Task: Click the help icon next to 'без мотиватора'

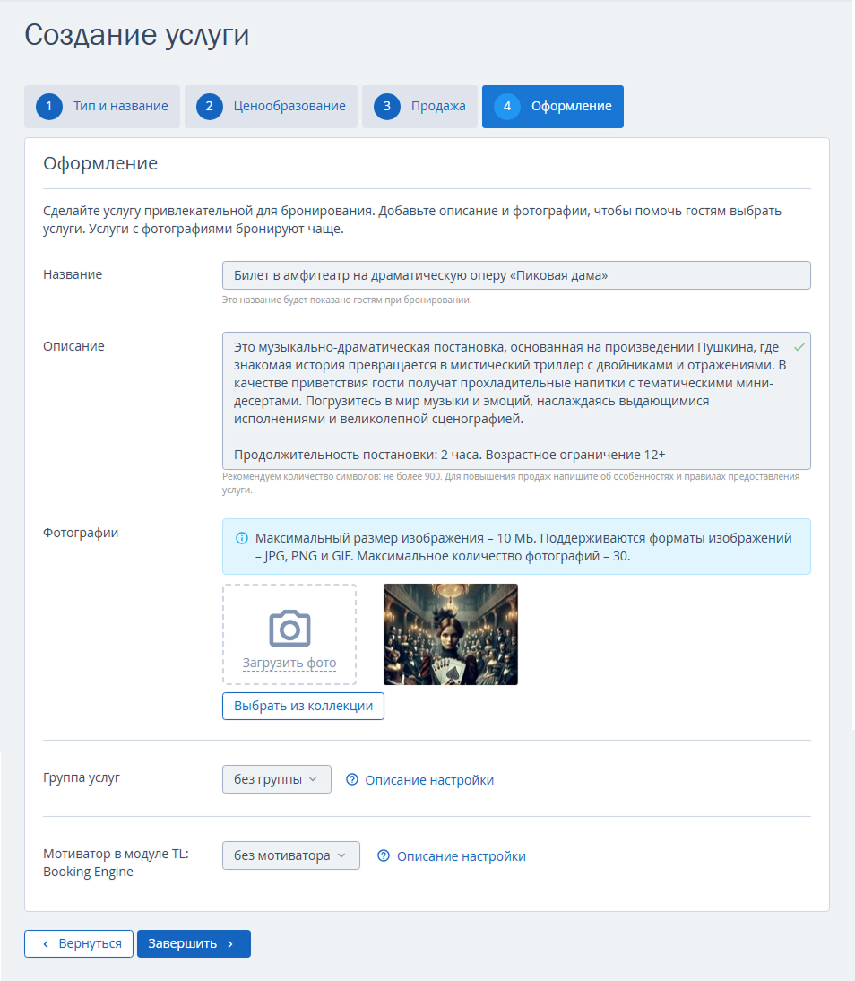Action: tap(384, 855)
